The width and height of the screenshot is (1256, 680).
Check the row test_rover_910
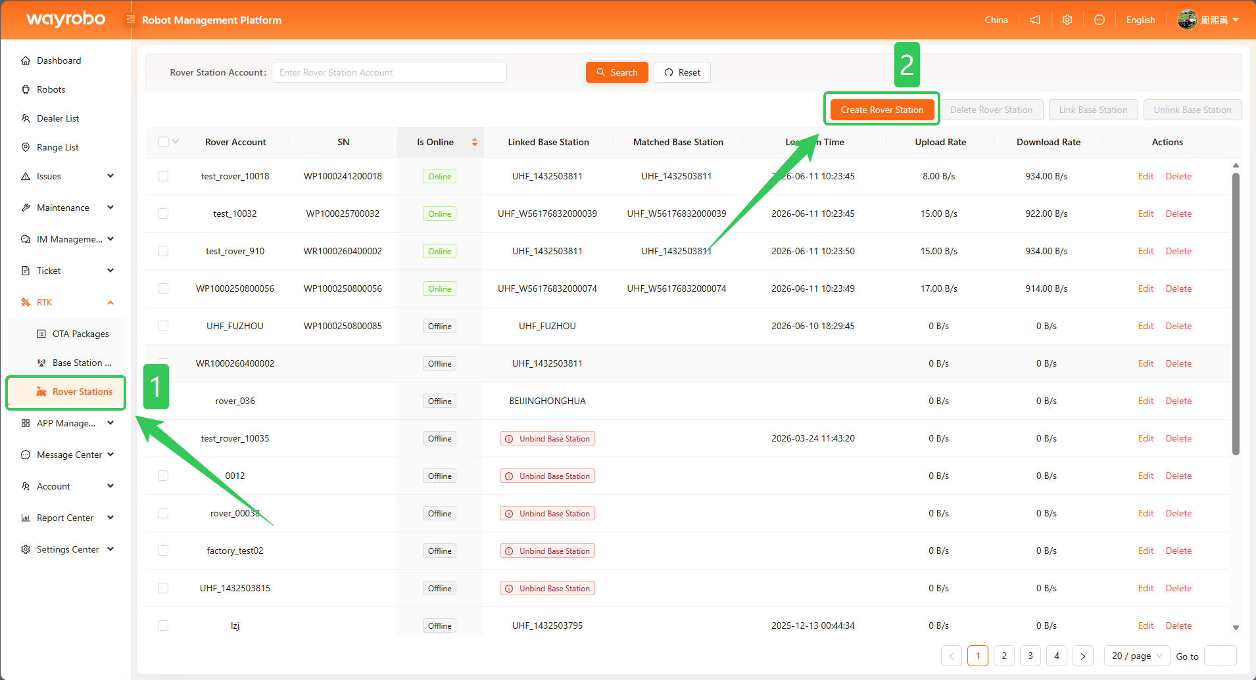click(x=163, y=251)
